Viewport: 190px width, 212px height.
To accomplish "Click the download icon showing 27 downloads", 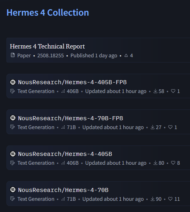I will 153,127.
